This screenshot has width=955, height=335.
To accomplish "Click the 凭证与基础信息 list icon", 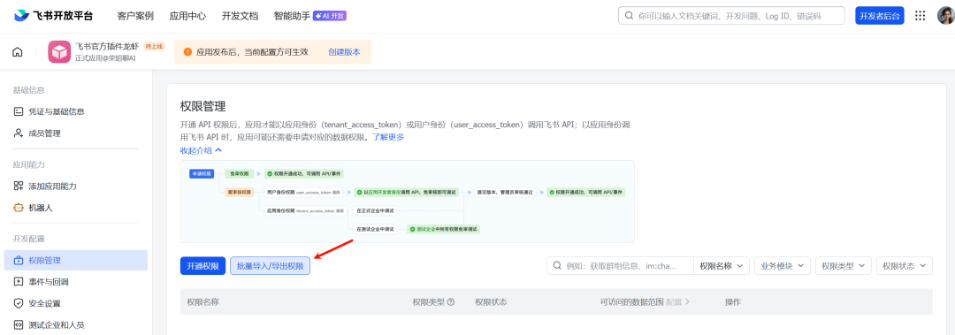I will pos(19,111).
